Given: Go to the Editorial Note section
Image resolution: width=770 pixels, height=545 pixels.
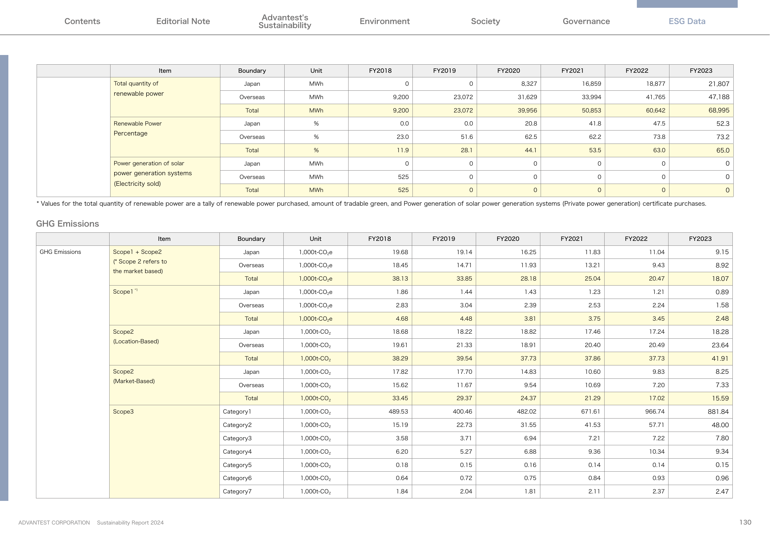Looking at the screenshot, I should (x=183, y=21).
